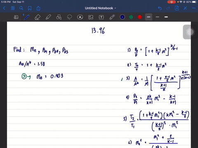Bookmark this page

[30, 8]
